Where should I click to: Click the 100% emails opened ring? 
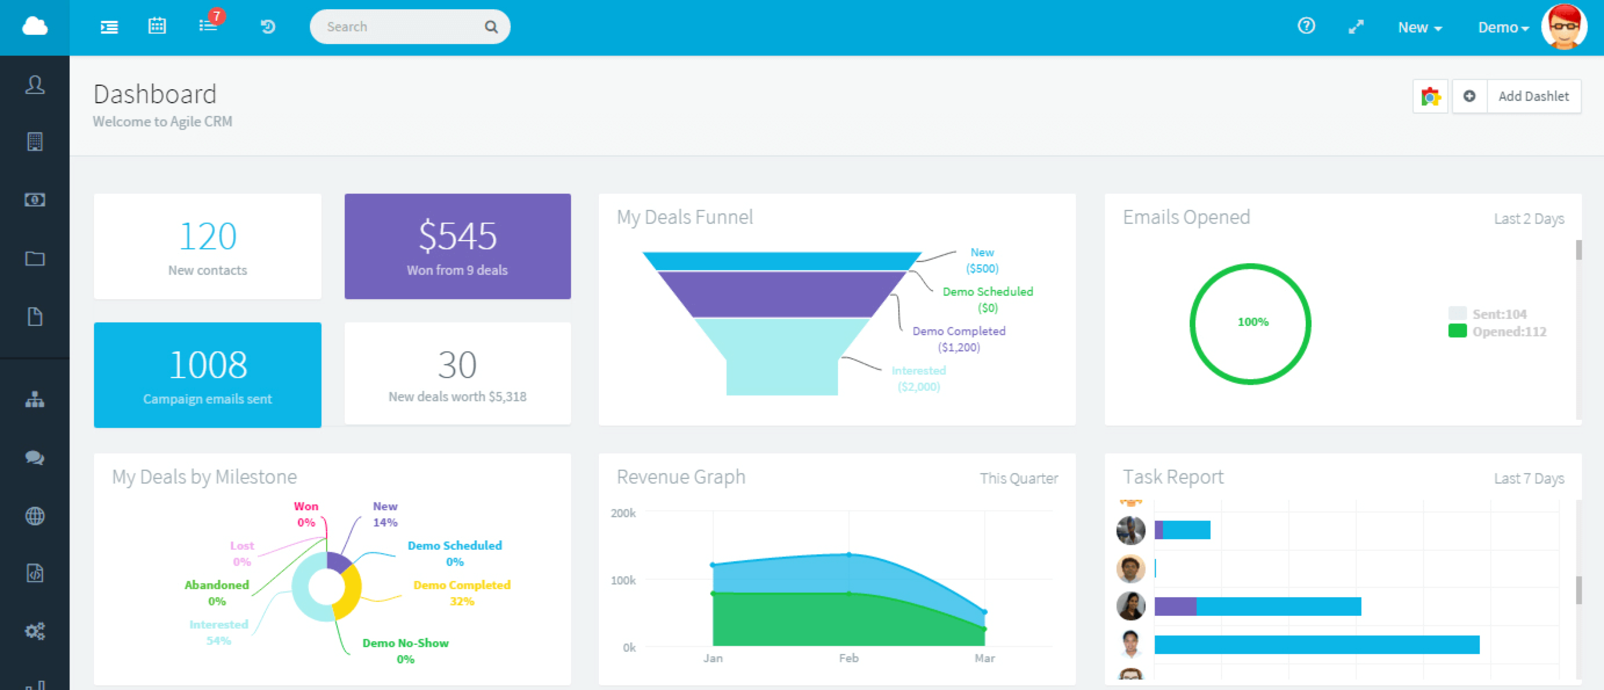[1251, 324]
